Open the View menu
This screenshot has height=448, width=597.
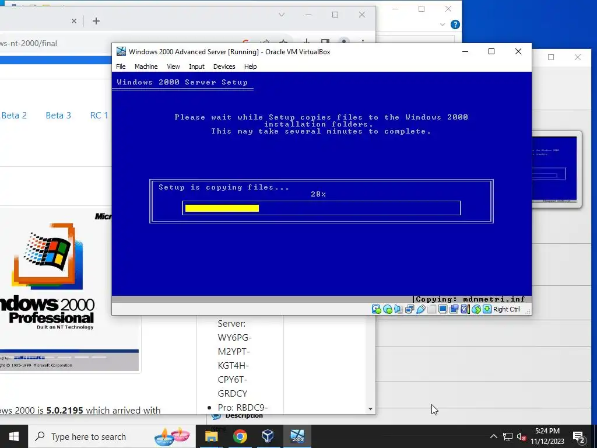[173, 66]
